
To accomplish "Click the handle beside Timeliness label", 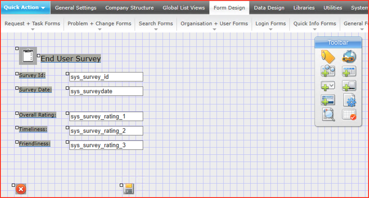I will (17, 128).
